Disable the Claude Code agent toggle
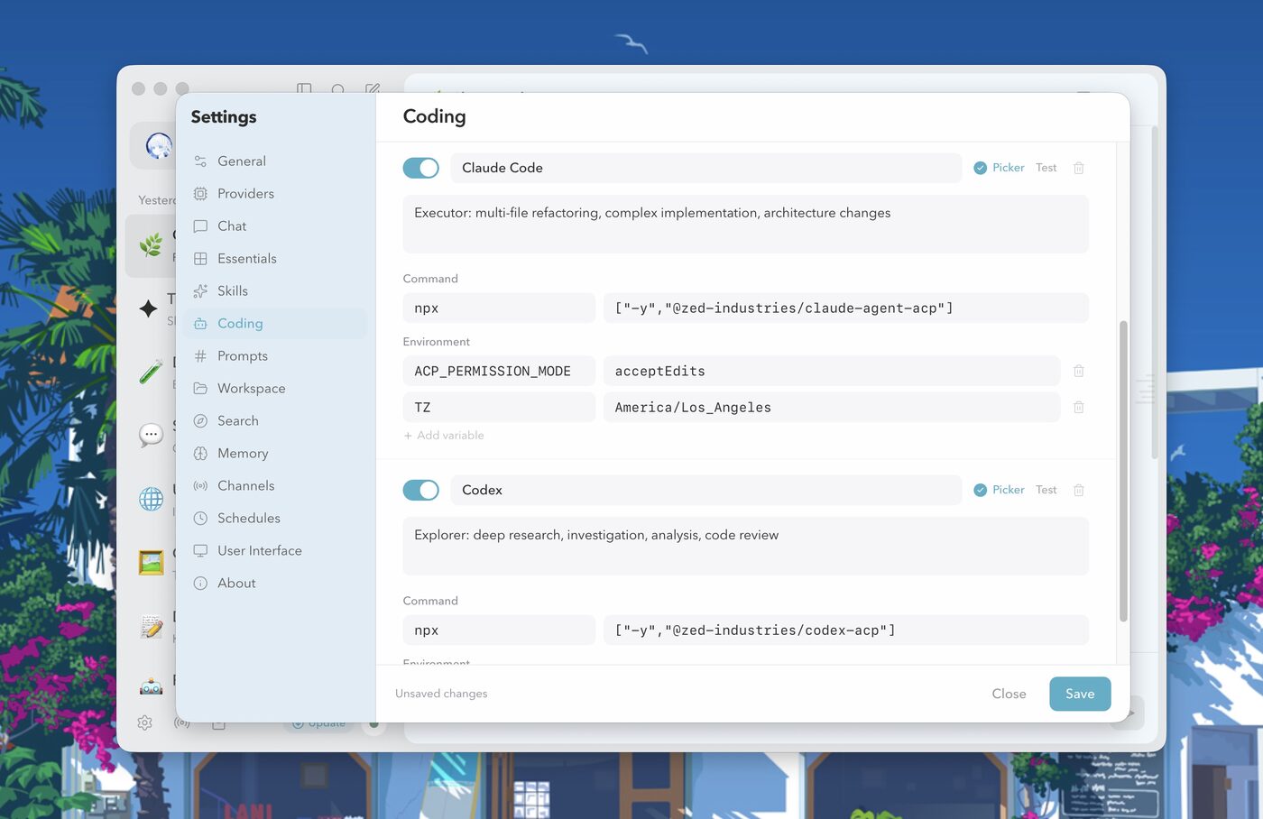The image size is (1263, 819). (x=420, y=168)
